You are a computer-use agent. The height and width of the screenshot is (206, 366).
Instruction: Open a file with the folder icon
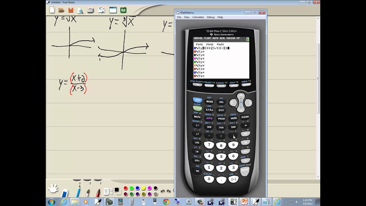(61, 10)
